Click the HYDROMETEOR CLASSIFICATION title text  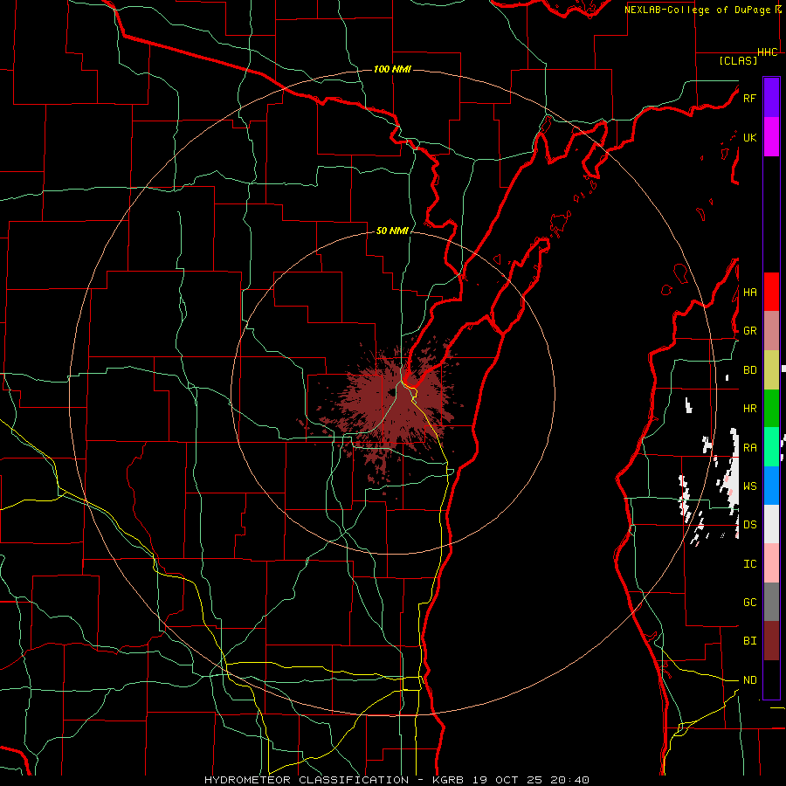(307, 780)
